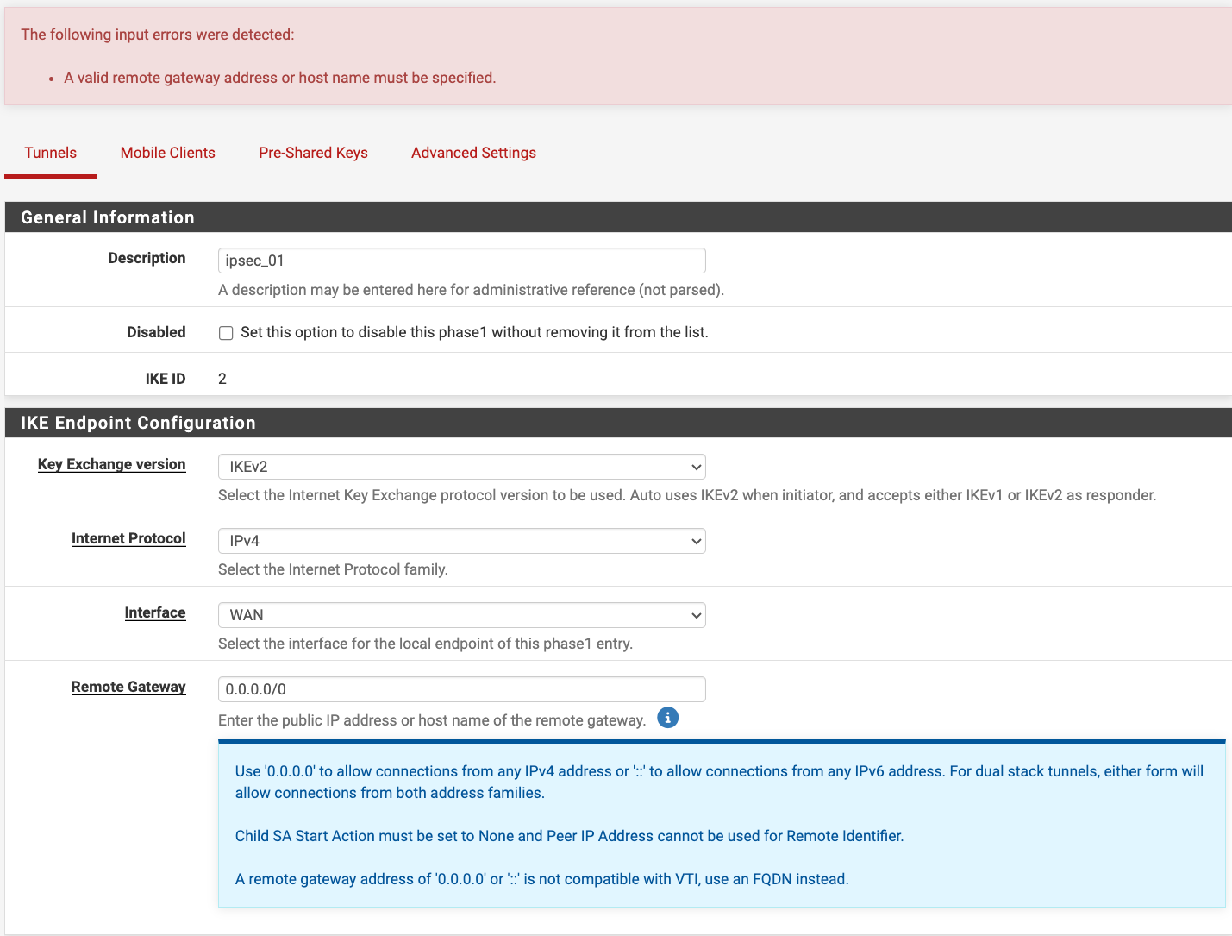Viewport: 1232px width, 936px height.
Task: Click the underlined Remote Gateway label
Action: (128, 687)
